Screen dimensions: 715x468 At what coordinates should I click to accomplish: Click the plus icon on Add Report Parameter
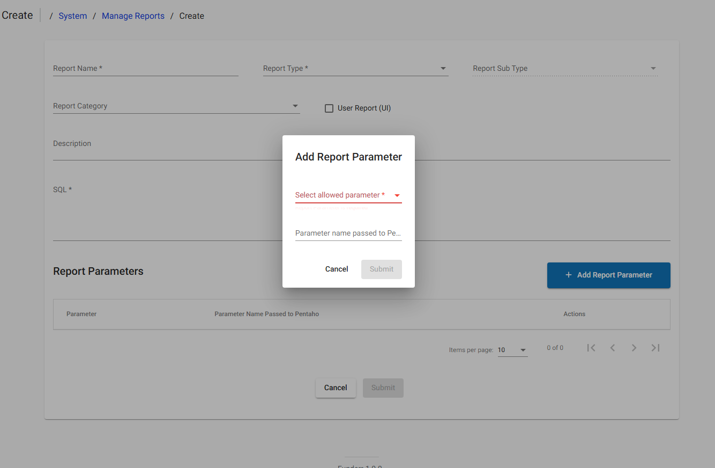(x=568, y=275)
